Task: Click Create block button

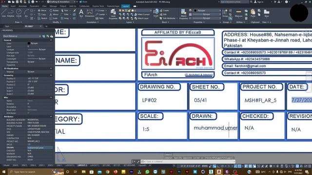Action: [164, 11]
